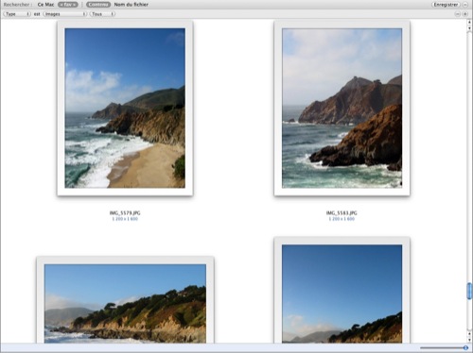Search by Contenu
The image size is (473, 353).
(98, 5)
